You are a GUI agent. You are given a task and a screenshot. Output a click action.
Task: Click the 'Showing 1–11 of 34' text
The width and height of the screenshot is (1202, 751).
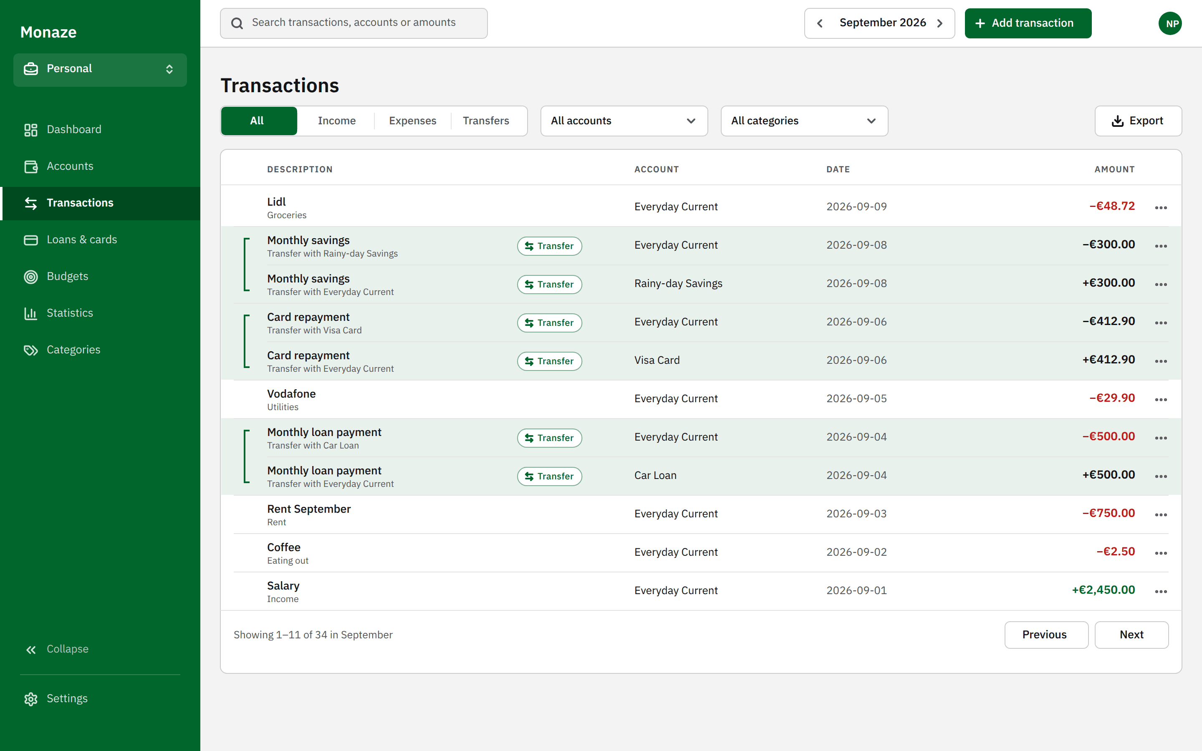pos(313,635)
